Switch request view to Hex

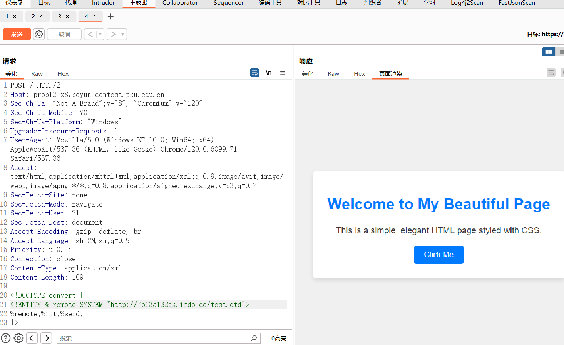[63, 74]
